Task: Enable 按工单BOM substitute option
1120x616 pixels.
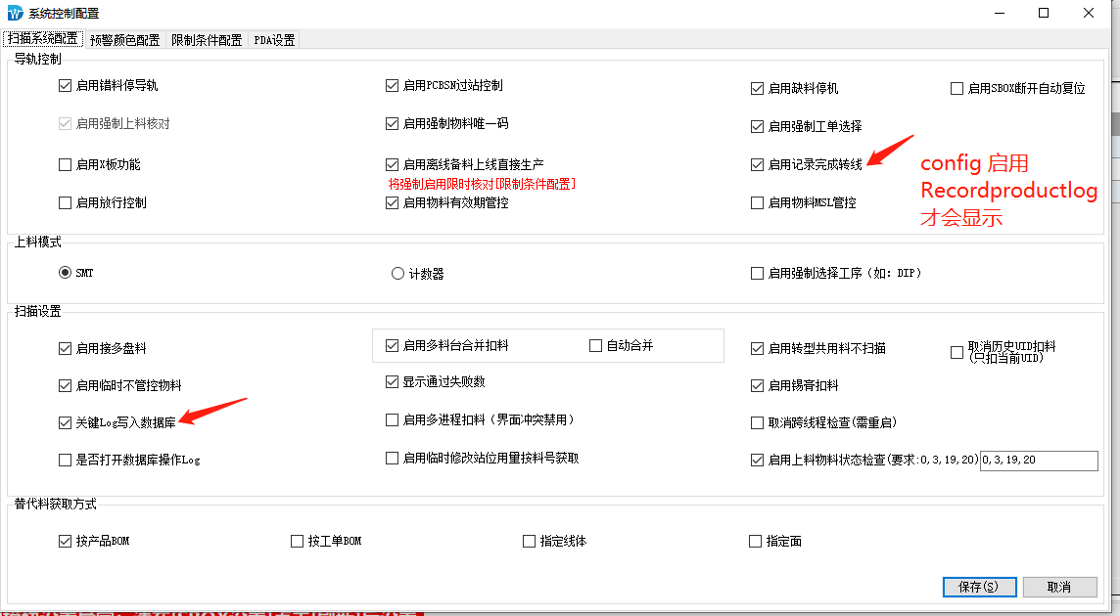Action: pos(298,541)
